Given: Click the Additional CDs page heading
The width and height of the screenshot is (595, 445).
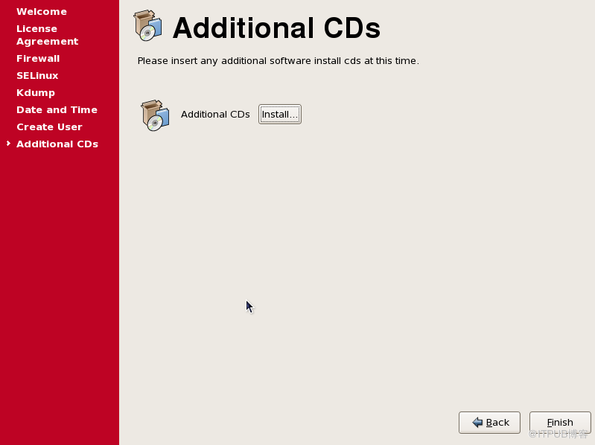Looking at the screenshot, I should (276, 28).
